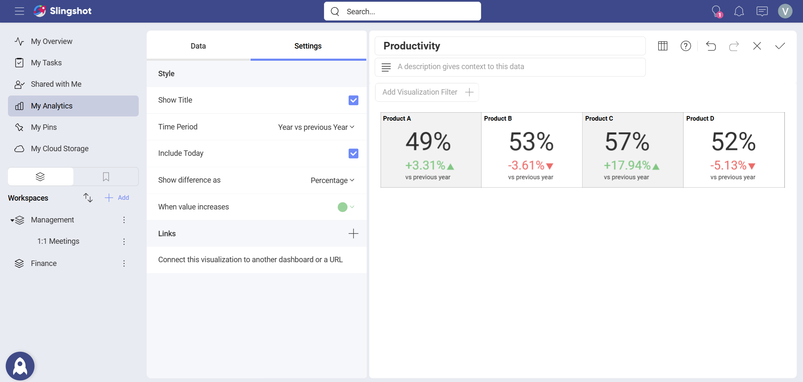Open My Overview in the sidebar
Screen dimensions: 803x382
point(51,41)
